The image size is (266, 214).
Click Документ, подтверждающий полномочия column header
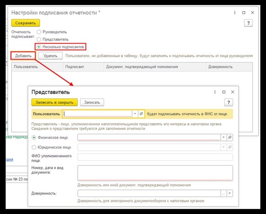pos(155,67)
